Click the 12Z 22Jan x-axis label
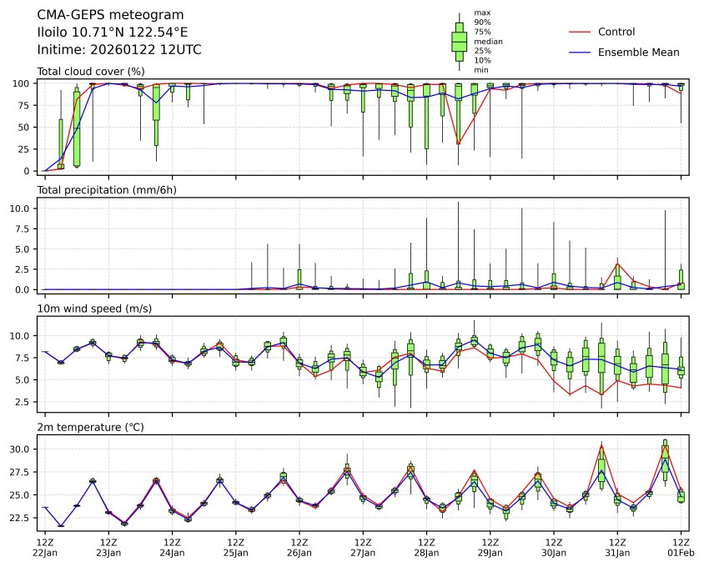The height and width of the screenshot is (567, 704). 45,548
